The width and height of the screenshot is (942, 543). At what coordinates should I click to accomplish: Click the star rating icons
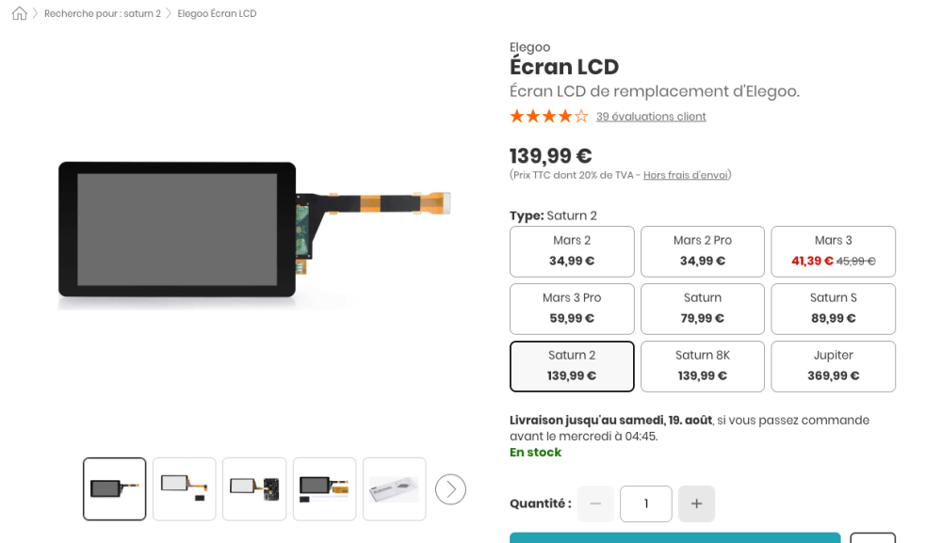pyautogui.click(x=548, y=117)
